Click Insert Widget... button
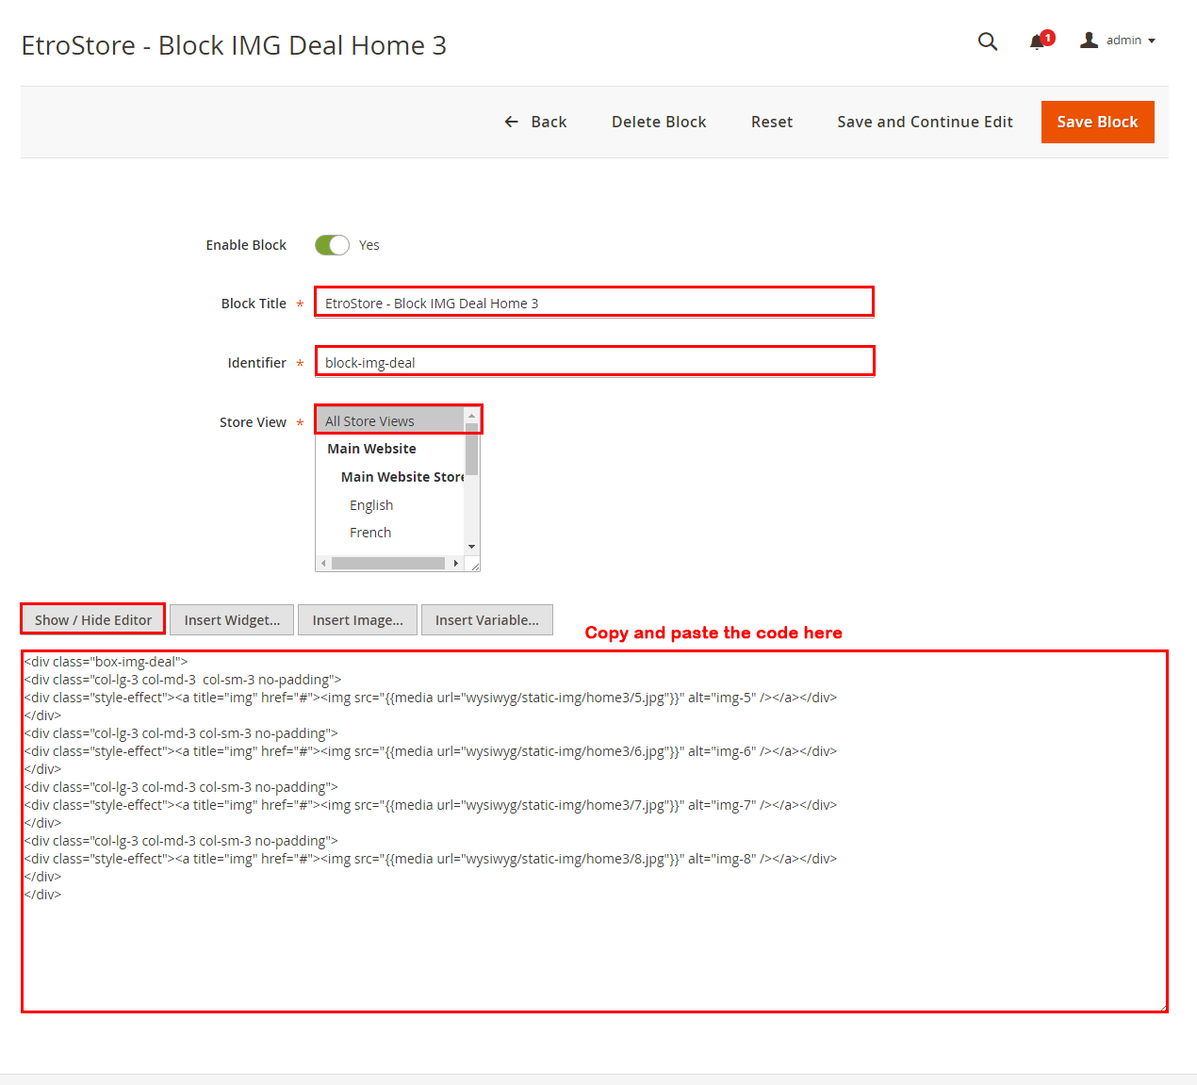This screenshot has width=1197, height=1085. coord(232,619)
